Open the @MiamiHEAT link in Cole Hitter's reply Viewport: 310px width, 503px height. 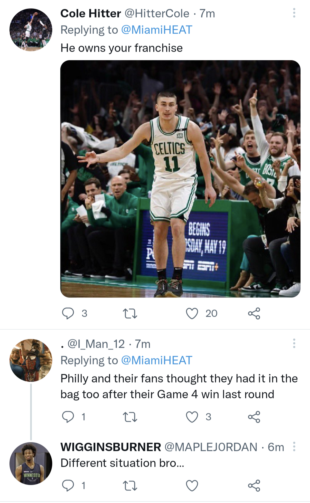[x=156, y=30]
